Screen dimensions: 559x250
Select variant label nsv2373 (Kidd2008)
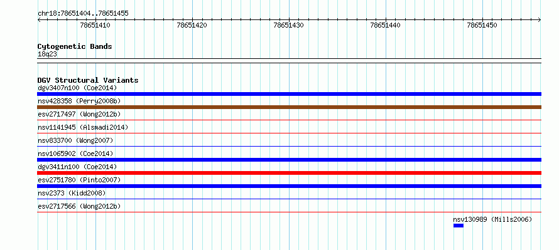[72, 193]
